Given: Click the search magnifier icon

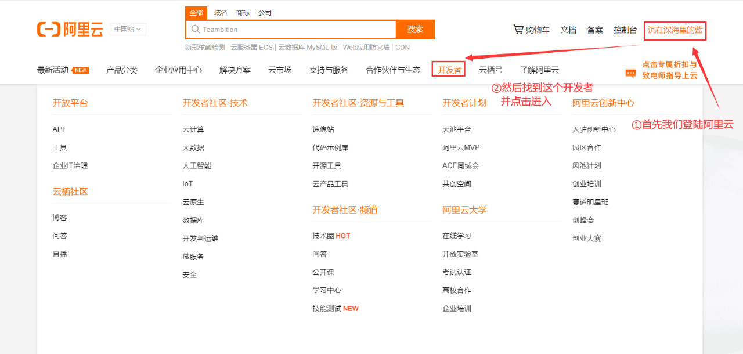Looking at the screenshot, I should coord(195,30).
